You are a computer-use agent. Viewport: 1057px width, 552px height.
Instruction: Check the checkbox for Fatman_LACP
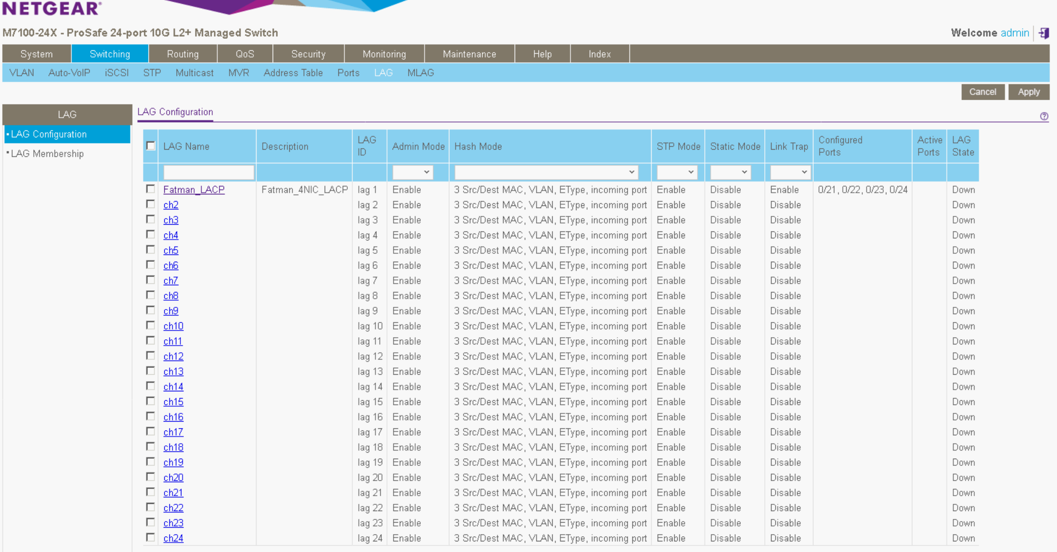point(150,189)
